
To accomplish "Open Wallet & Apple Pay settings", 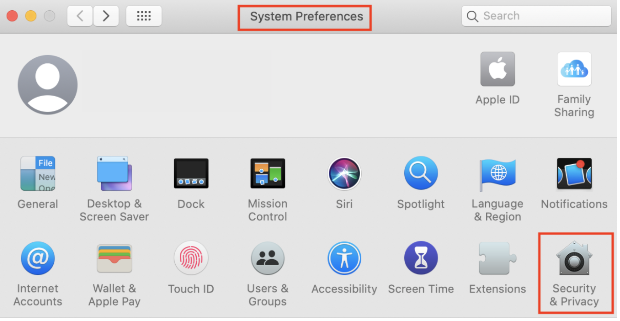I will pos(114,259).
